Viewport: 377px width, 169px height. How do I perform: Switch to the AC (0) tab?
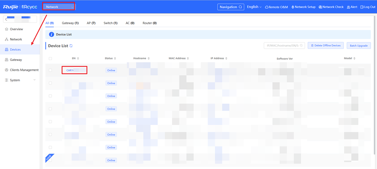(x=130, y=23)
